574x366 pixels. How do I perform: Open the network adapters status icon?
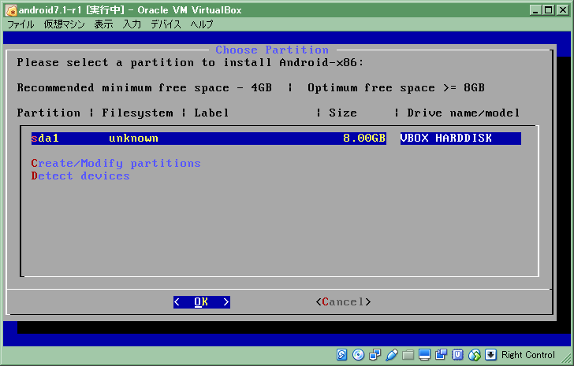[375, 355]
